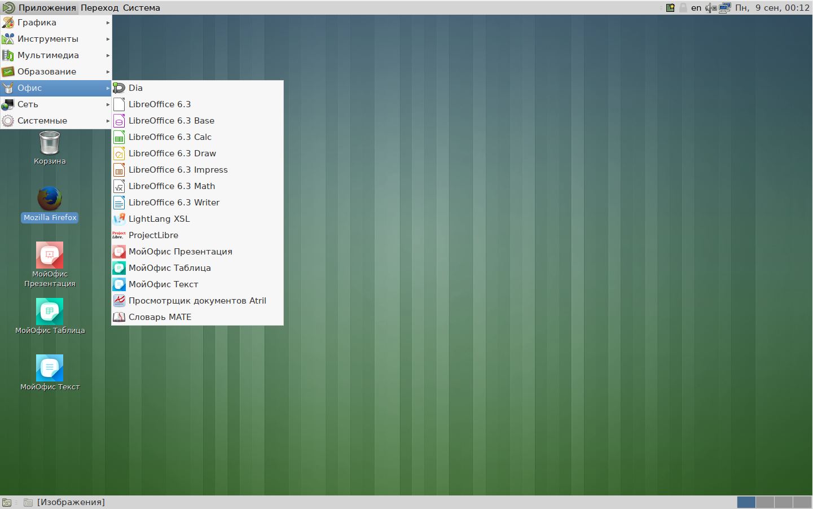Launch LibreOffice 6.3 Draw
This screenshot has height=509, width=813.
(197, 153)
